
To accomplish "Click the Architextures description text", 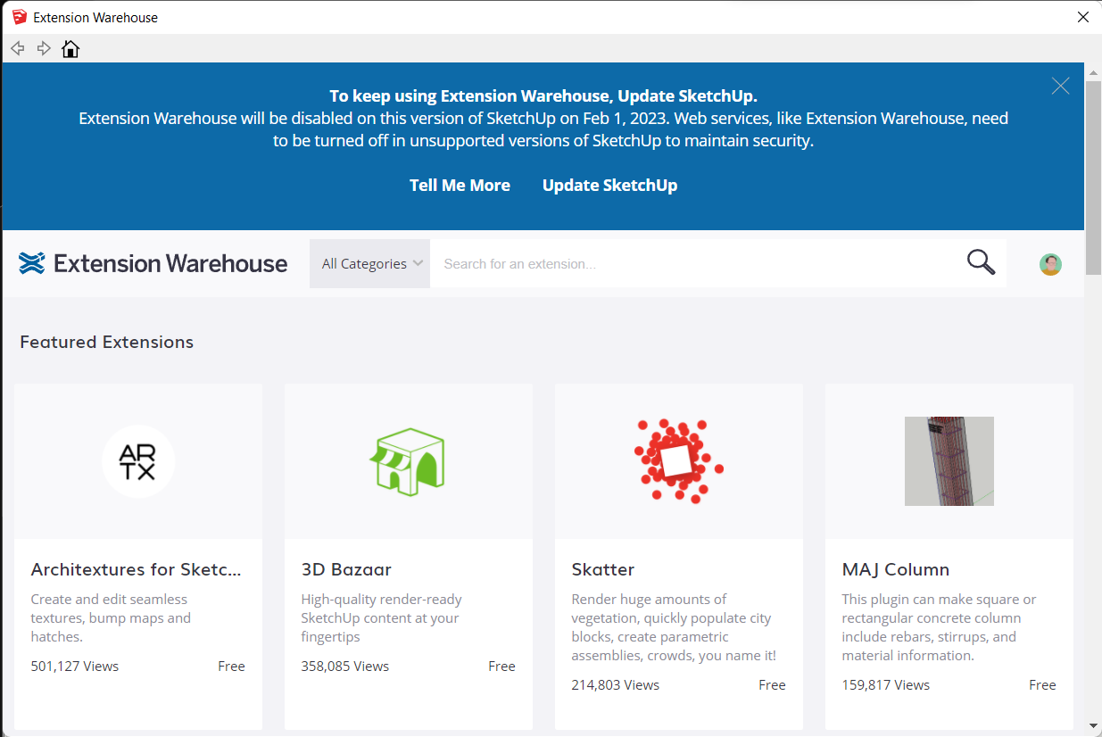I will click(111, 618).
